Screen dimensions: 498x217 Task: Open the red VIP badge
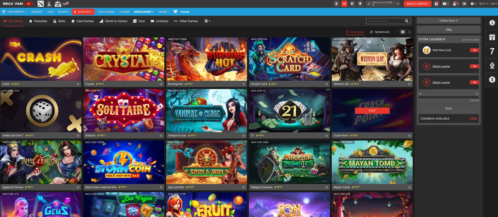344,4
